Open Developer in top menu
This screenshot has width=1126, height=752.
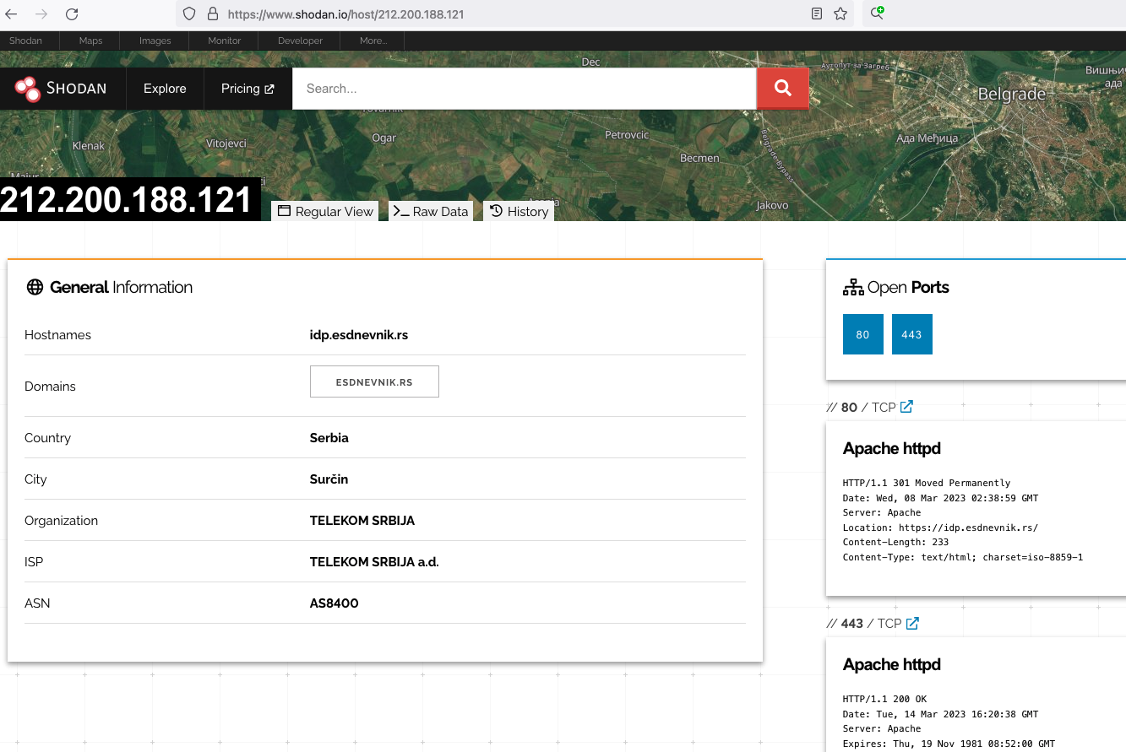(x=300, y=41)
